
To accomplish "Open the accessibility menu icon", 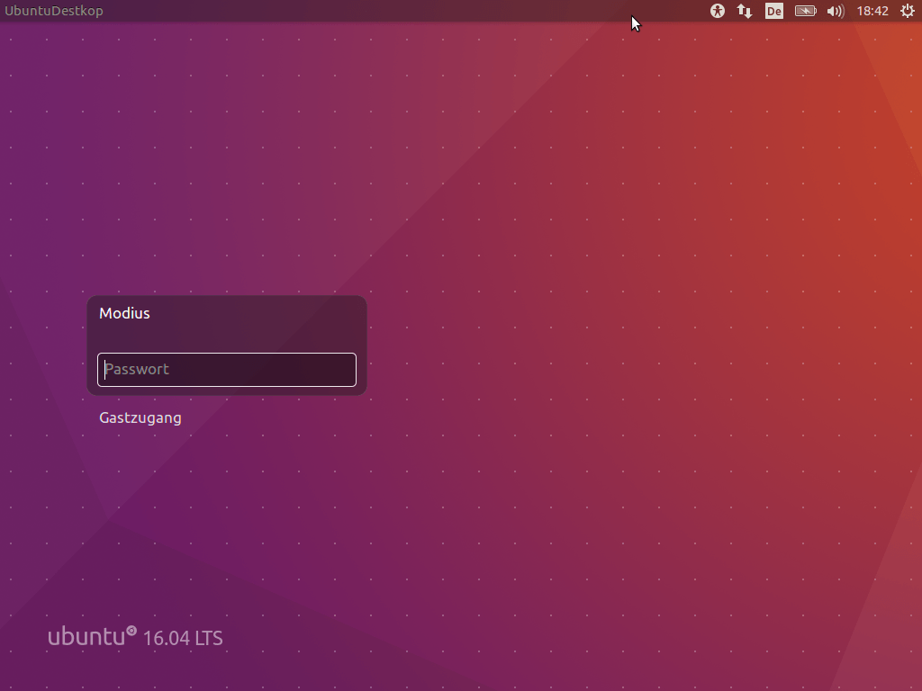I will pos(717,11).
